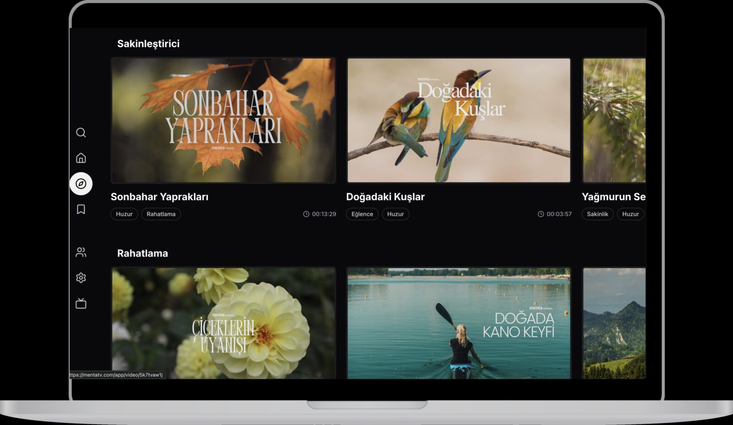Screen dimensions: 733x425
Task: Open saved items with the bookmark icon
Action: pos(81,210)
